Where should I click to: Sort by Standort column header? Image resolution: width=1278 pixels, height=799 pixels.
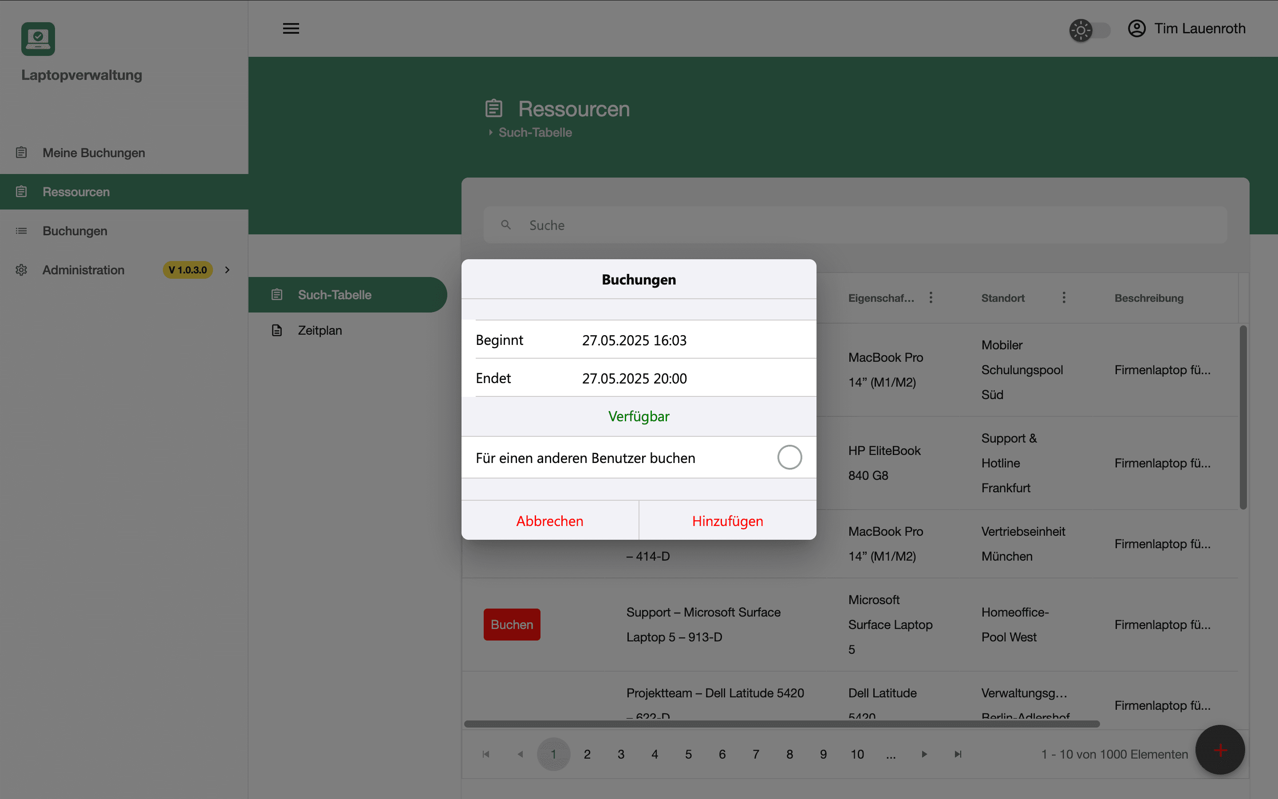point(1003,298)
